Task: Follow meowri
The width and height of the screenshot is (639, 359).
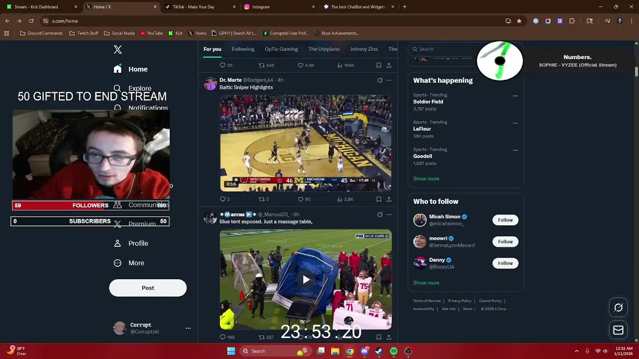Action: (x=505, y=241)
